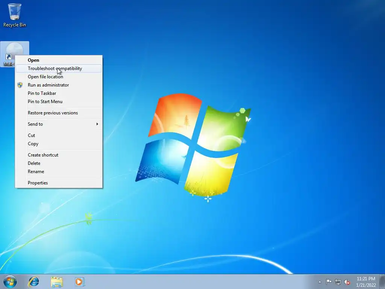
Task: Click the network tray icon
Action: (338, 282)
